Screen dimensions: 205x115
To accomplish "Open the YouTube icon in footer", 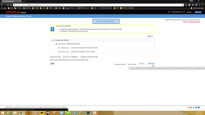I will point(191,107).
